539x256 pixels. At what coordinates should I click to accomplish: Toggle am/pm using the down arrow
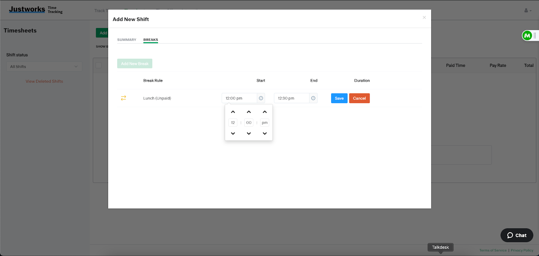click(265, 134)
